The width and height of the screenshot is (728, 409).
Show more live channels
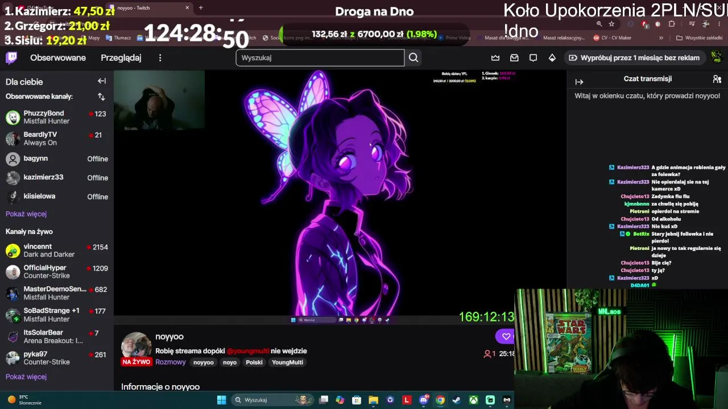(26, 377)
